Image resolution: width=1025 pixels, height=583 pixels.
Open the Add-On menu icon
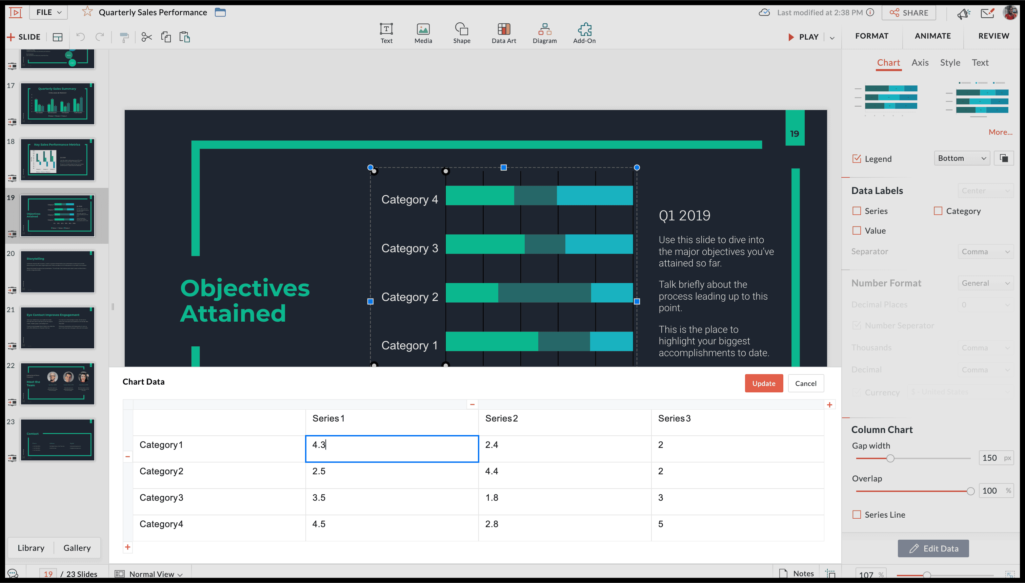[x=584, y=33]
